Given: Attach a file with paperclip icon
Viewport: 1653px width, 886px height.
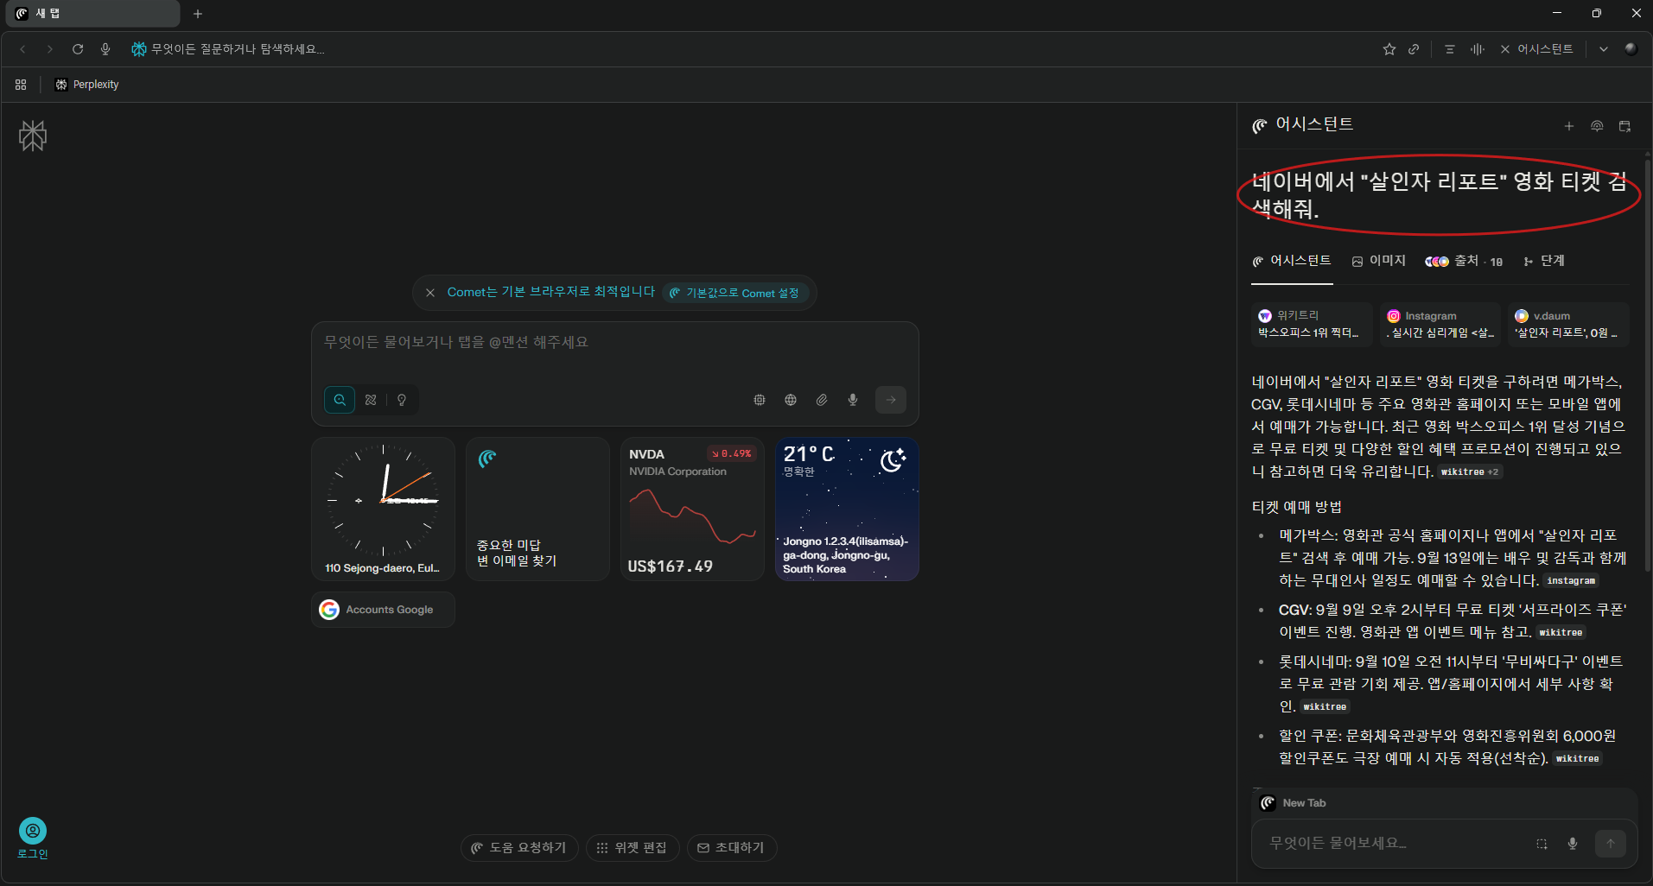Looking at the screenshot, I should (822, 400).
